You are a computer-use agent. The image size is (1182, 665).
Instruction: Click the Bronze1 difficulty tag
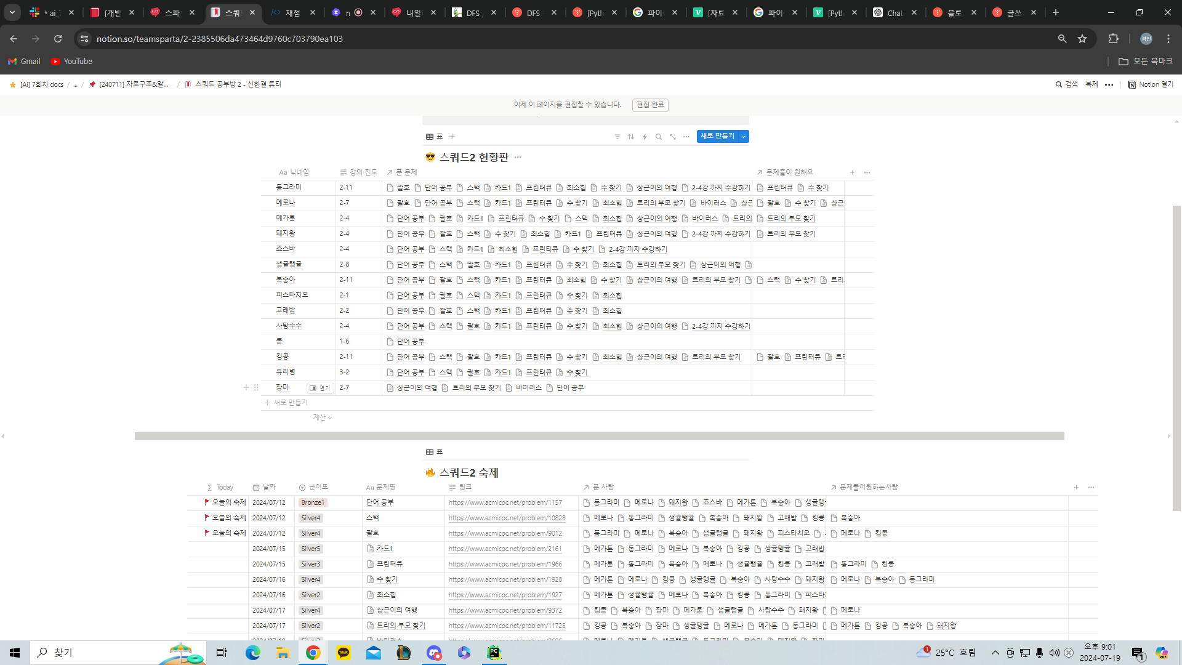(x=313, y=503)
